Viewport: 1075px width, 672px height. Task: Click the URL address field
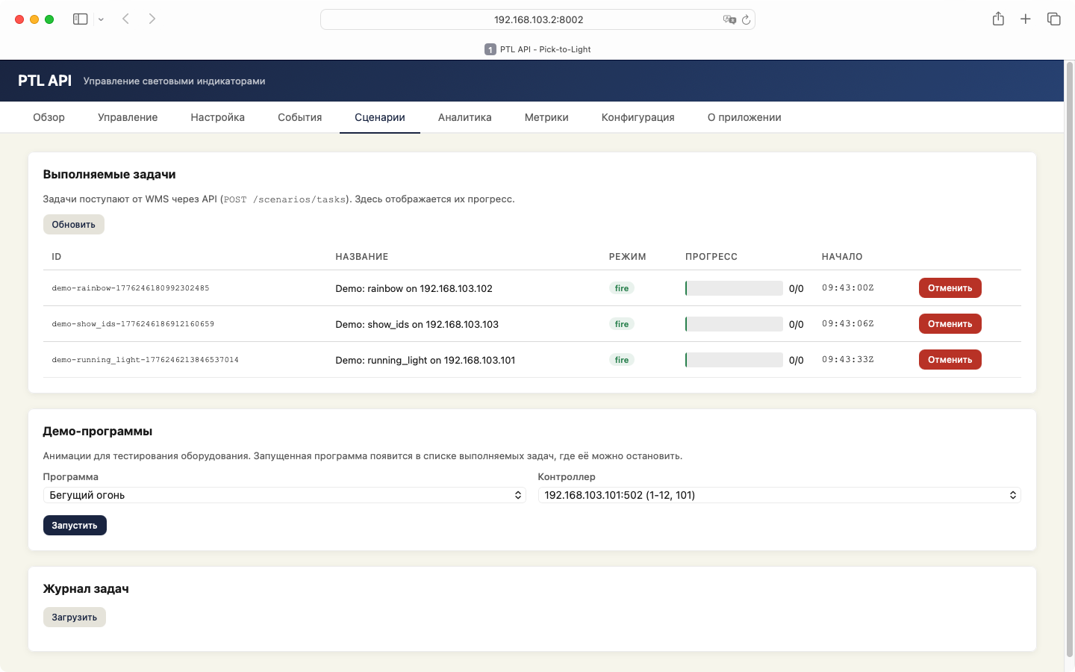pyautogui.click(x=537, y=19)
